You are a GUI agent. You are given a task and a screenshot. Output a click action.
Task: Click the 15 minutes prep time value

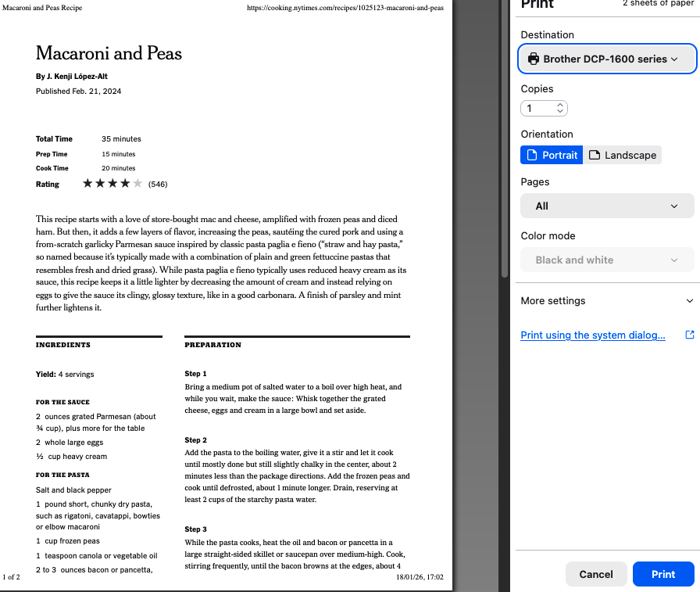point(118,154)
